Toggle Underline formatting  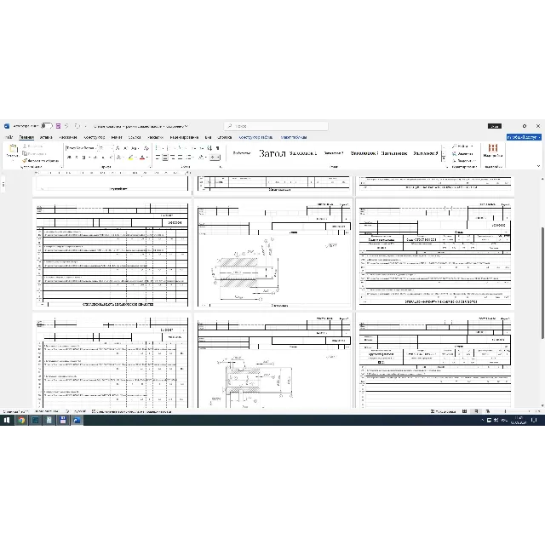coord(83,158)
